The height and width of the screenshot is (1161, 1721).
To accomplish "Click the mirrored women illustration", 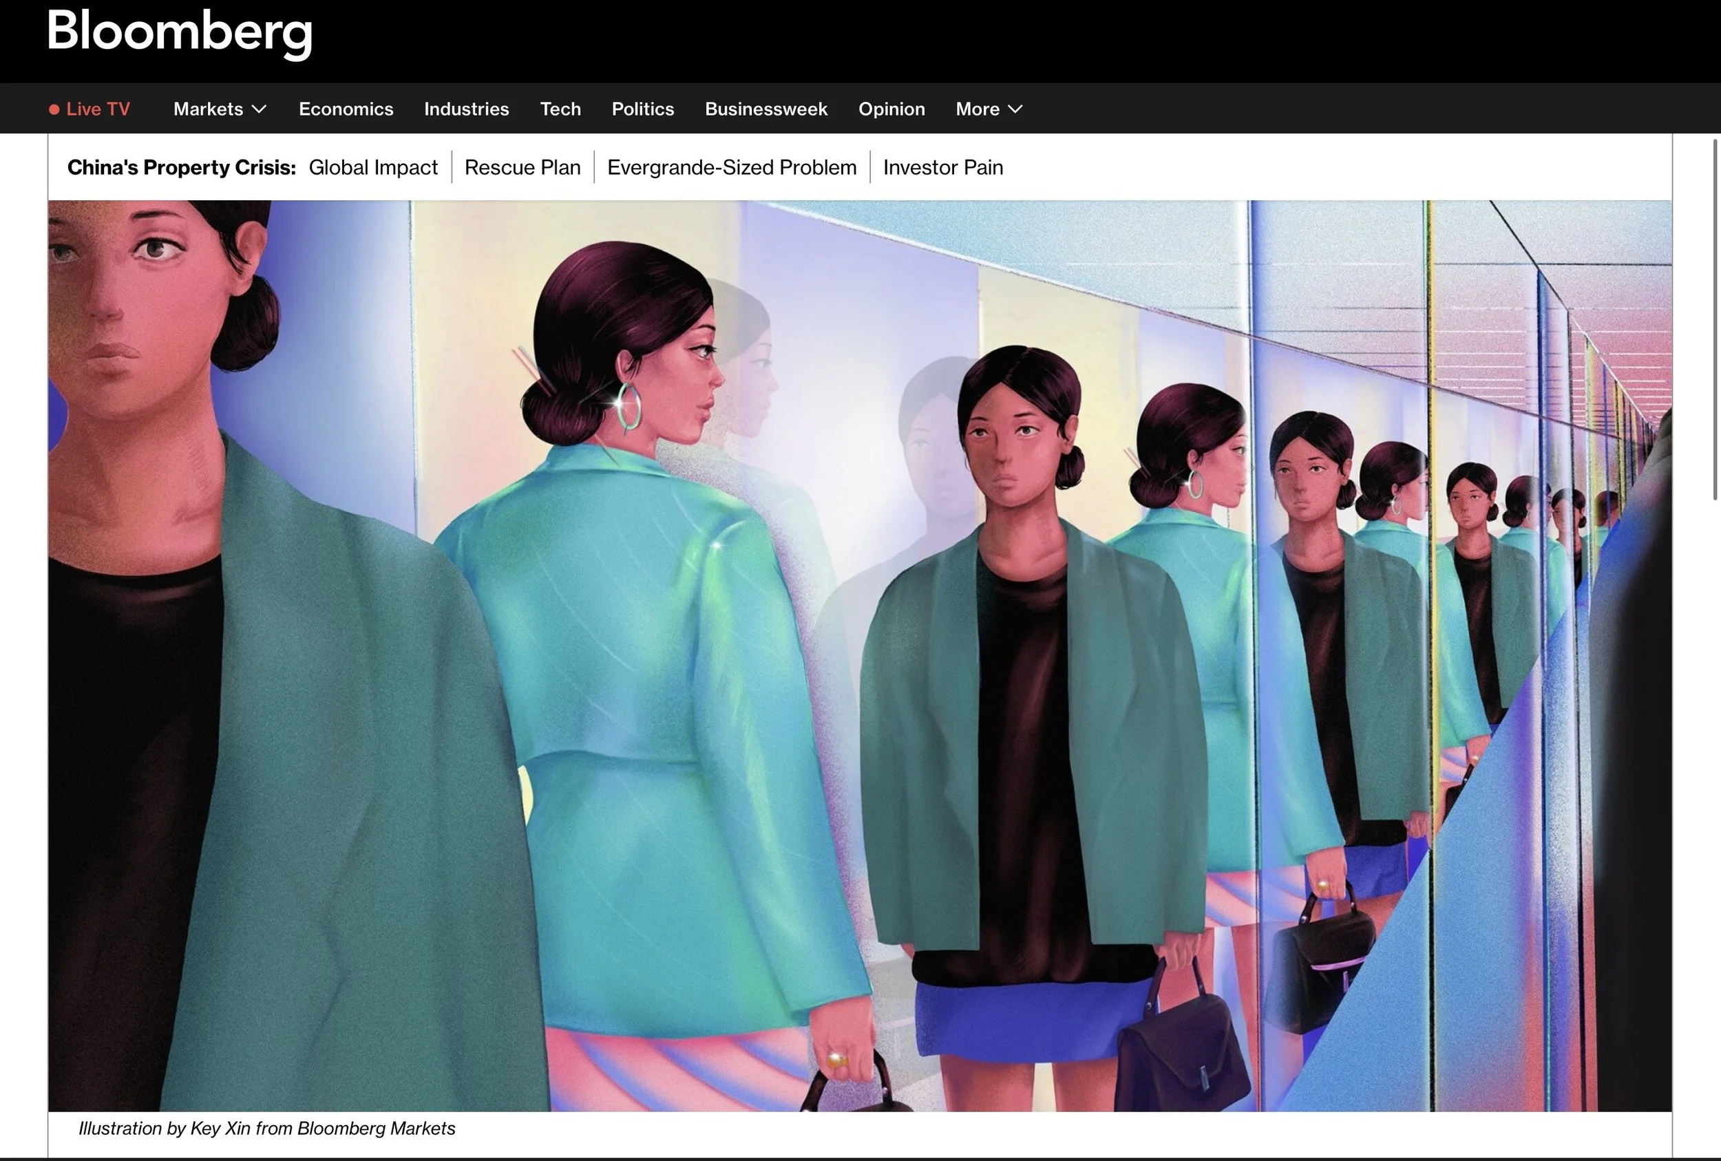I will click(x=859, y=655).
